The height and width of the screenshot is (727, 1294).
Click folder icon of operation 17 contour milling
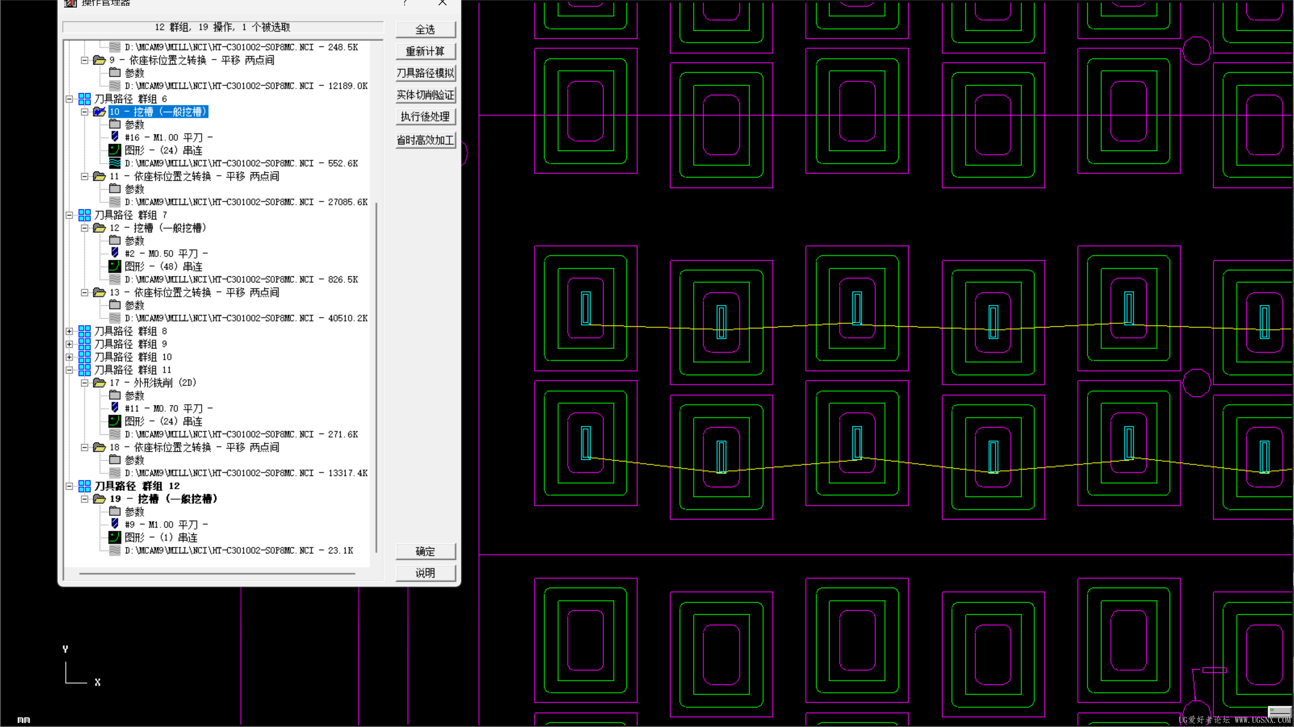(99, 382)
